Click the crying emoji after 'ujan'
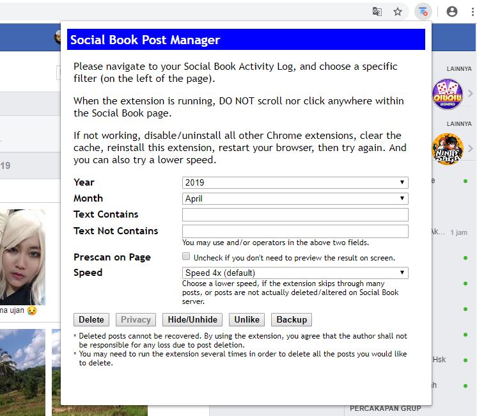Screen dimensions: 477x416 coord(32,310)
